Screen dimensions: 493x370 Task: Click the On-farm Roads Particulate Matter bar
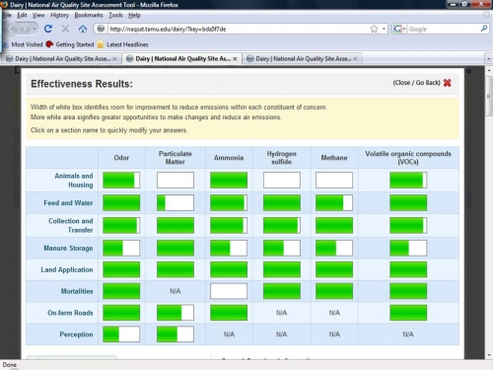click(176, 313)
